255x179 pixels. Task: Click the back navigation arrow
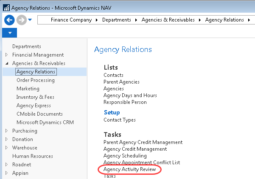point(9,20)
